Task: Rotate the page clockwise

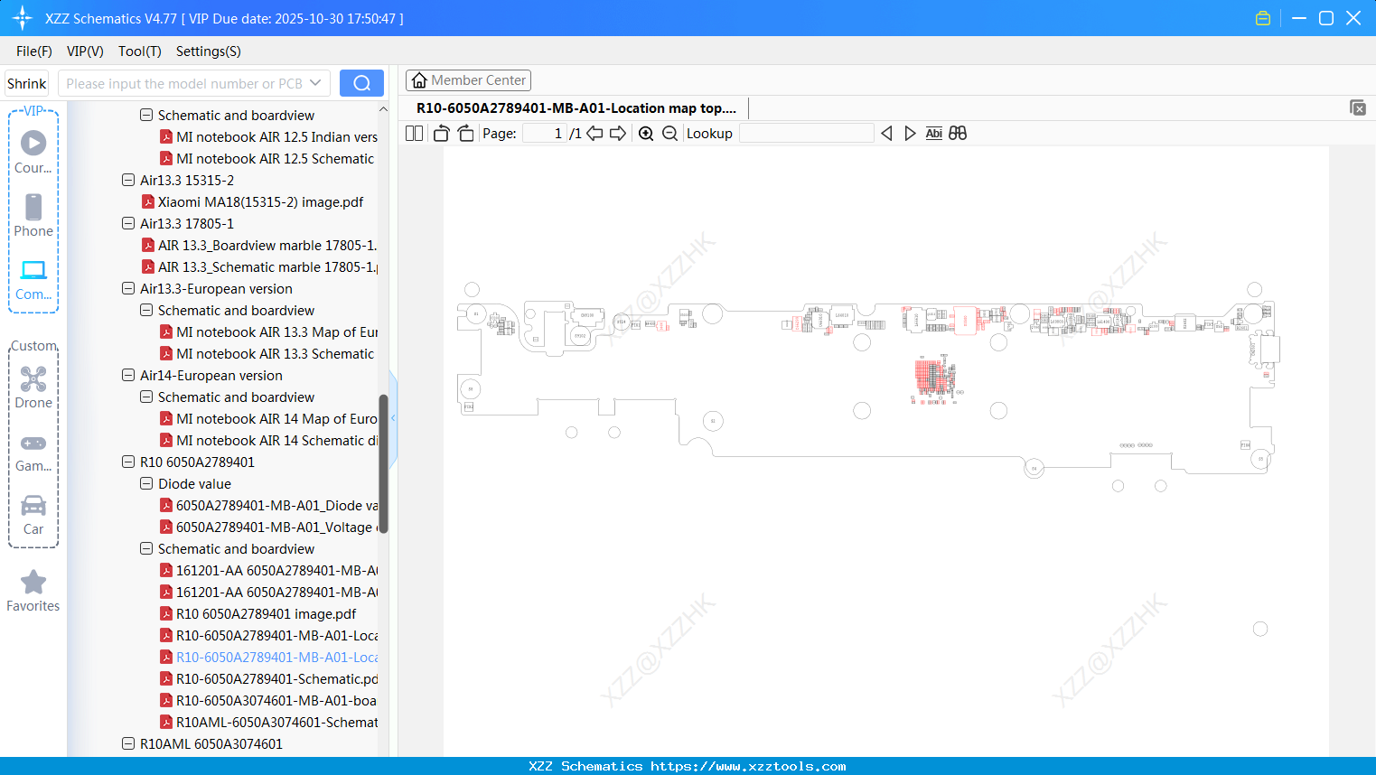Action: pos(465,134)
